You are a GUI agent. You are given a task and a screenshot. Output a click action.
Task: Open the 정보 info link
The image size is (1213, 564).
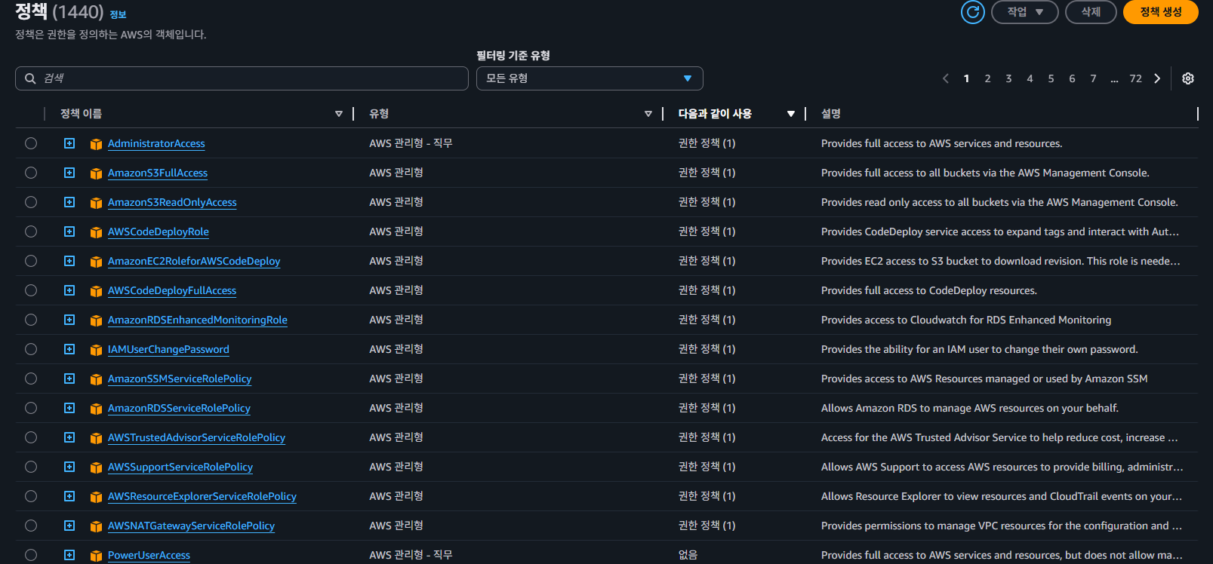[118, 14]
